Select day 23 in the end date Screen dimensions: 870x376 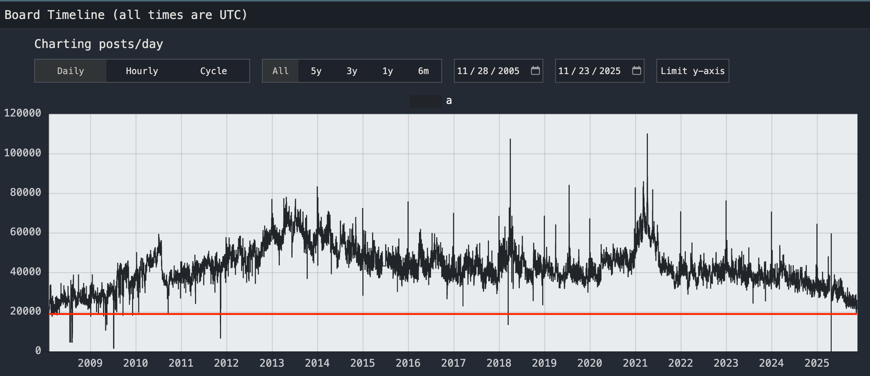(584, 71)
